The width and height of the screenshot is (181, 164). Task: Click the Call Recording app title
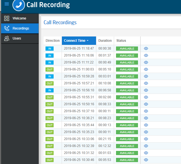tap(48, 5)
